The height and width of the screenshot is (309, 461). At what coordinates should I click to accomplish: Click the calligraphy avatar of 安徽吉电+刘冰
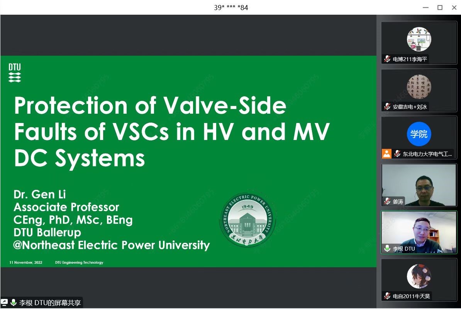tap(419, 87)
